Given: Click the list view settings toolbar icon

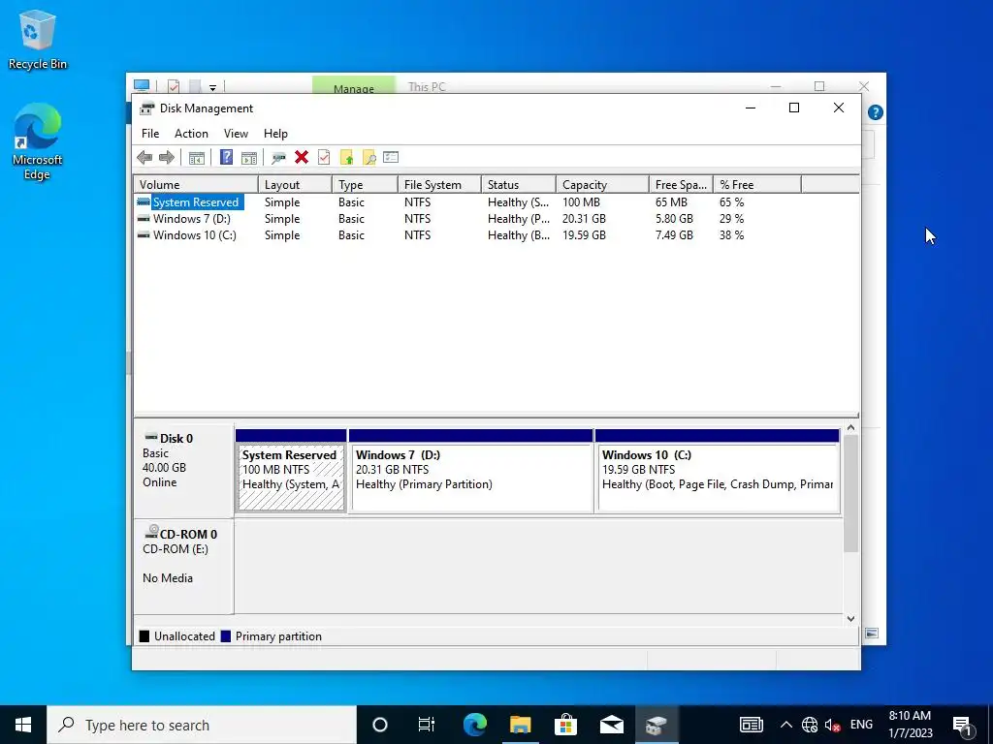Looking at the screenshot, I should click(x=391, y=157).
